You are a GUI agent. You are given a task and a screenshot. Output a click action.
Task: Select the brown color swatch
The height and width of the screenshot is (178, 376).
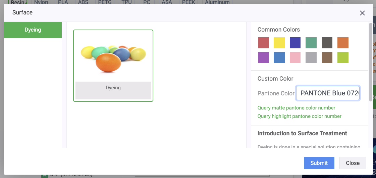[327, 57]
